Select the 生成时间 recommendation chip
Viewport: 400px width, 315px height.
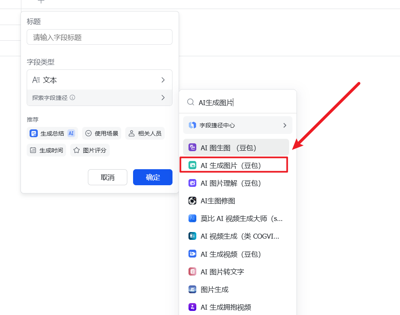point(46,150)
